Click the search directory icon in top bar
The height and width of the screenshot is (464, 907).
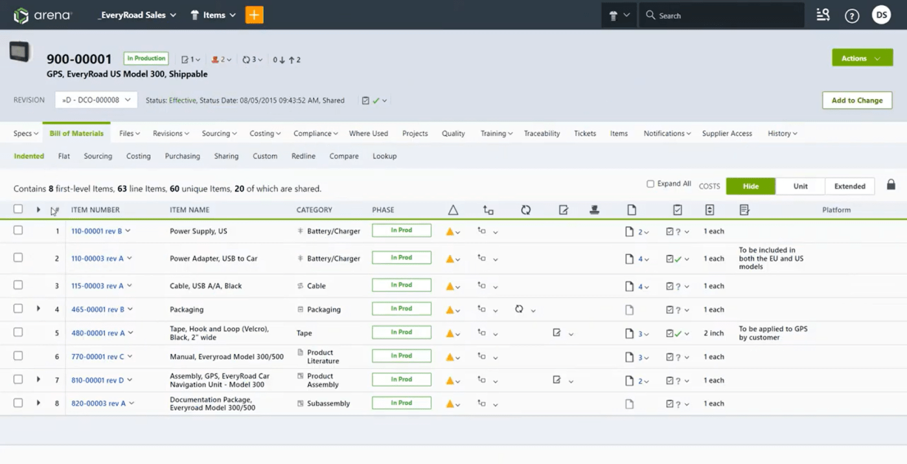click(823, 15)
